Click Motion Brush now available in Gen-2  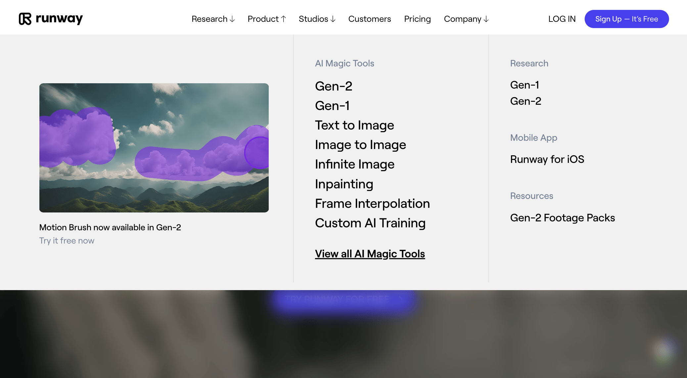[110, 227]
